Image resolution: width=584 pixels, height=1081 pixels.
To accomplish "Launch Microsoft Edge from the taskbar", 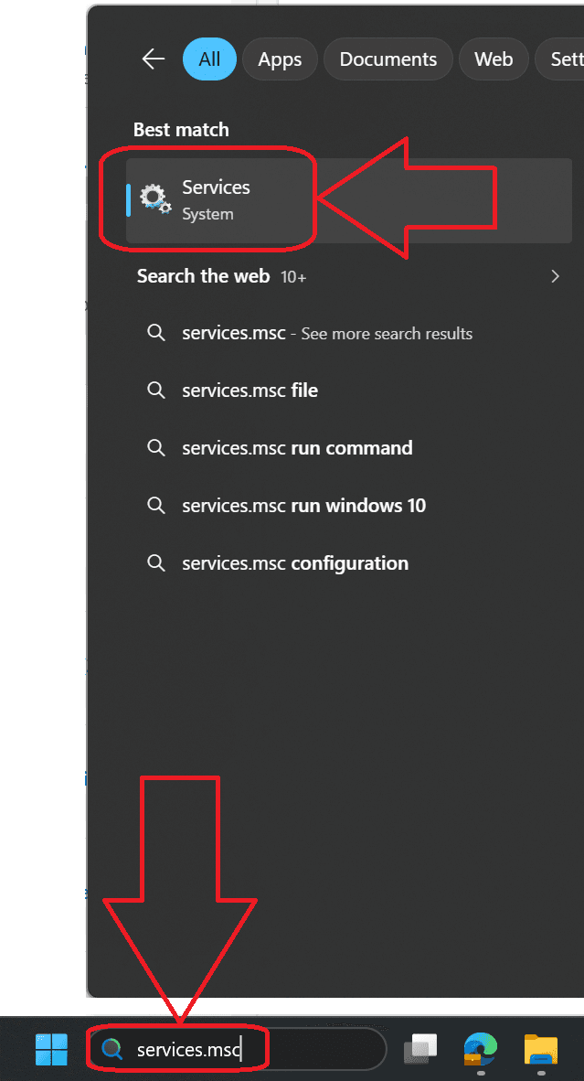I will click(x=480, y=1050).
